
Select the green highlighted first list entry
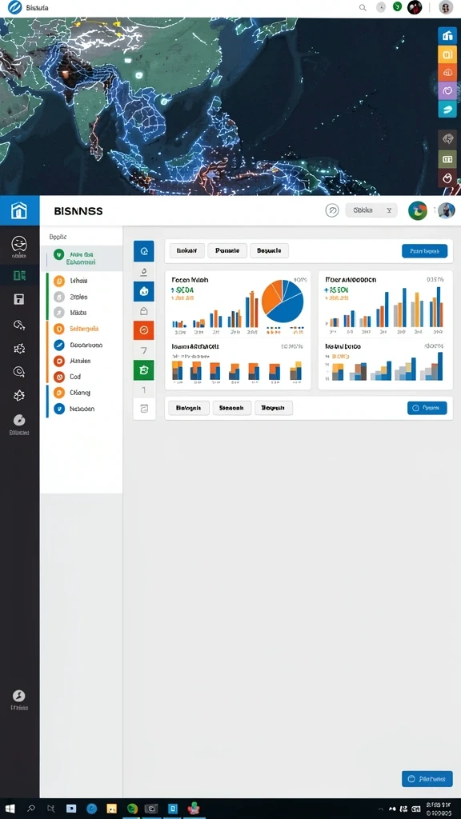coord(82,258)
